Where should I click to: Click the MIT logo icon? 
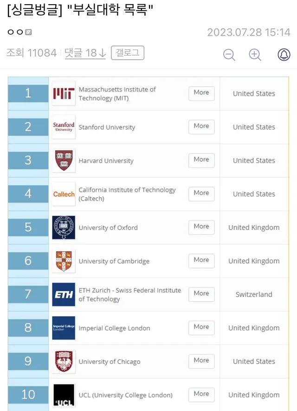[64, 93]
